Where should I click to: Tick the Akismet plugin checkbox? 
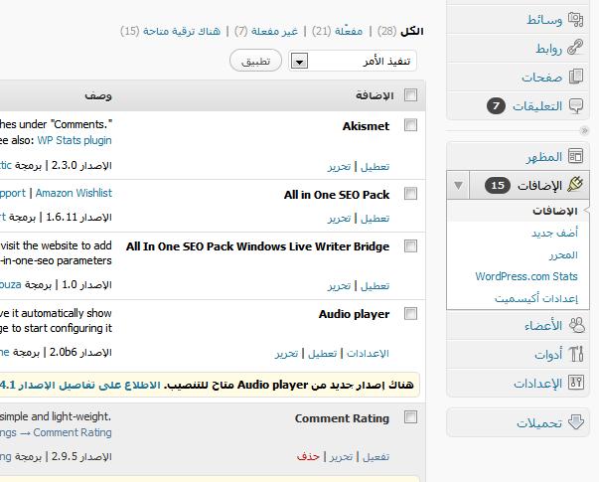(x=410, y=126)
